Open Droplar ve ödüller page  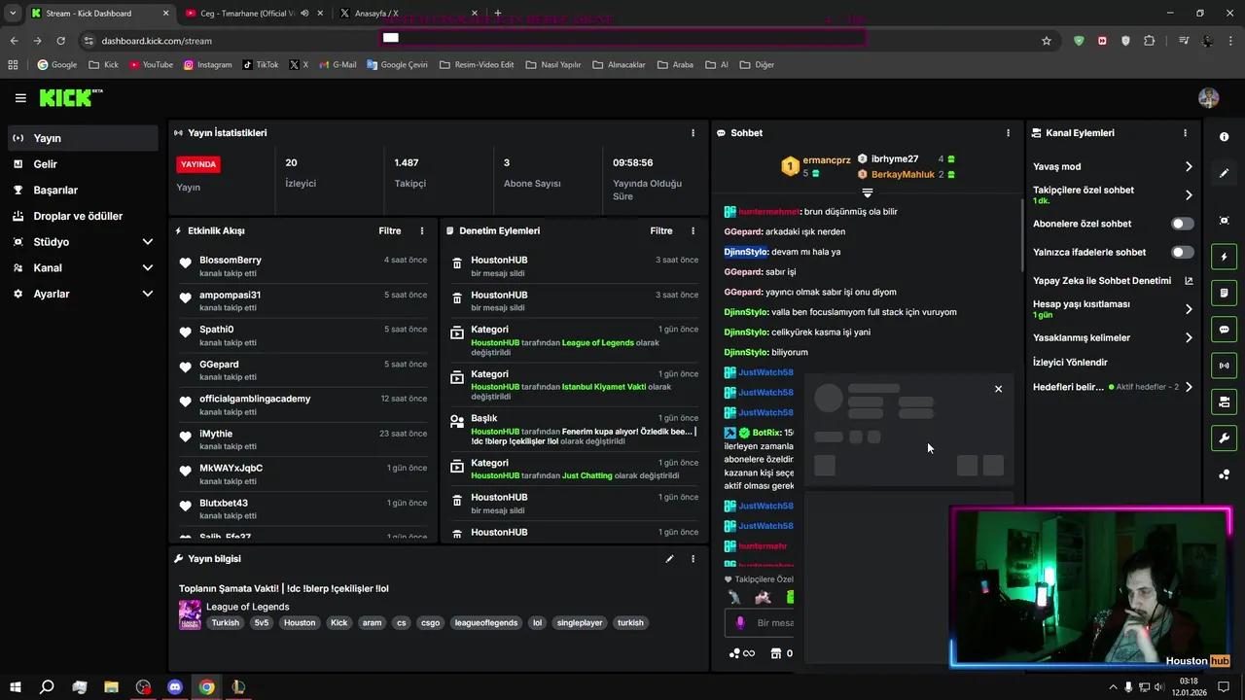pos(78,216)
